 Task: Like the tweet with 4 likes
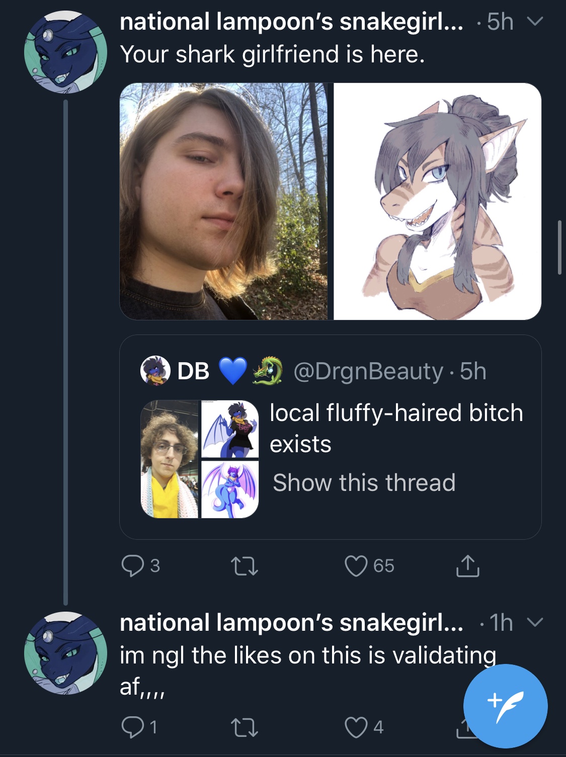click(356, 727)
